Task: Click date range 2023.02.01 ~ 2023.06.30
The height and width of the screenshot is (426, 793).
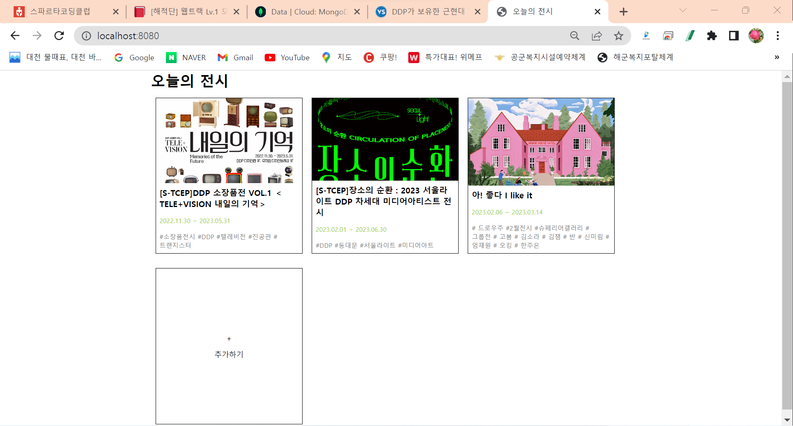Action: [351, 230]
